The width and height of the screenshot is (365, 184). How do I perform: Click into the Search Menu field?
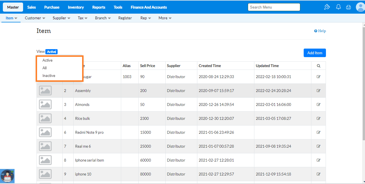click(274, 7)
